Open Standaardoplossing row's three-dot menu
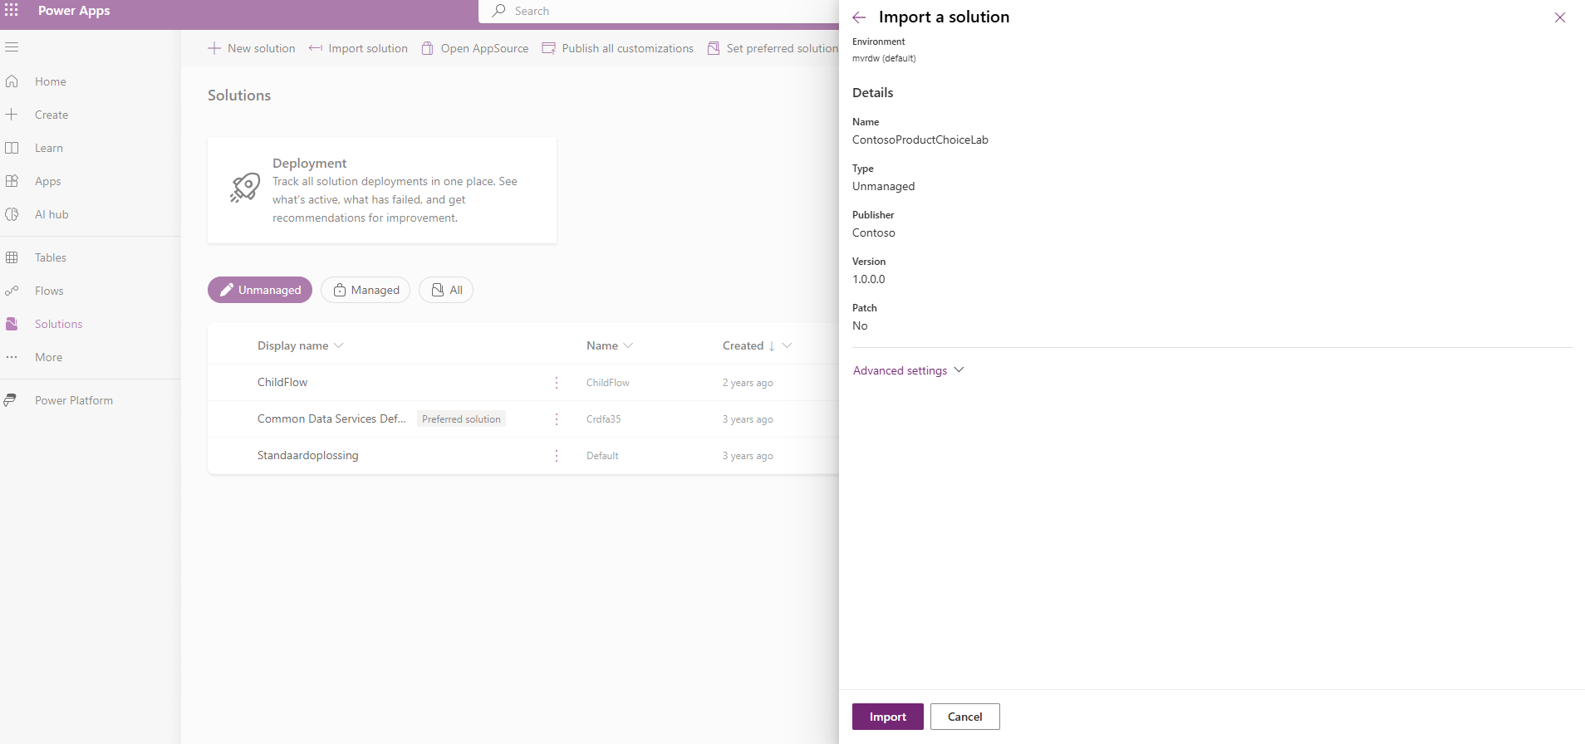The image size is (1585, 744). click(557, 456)
